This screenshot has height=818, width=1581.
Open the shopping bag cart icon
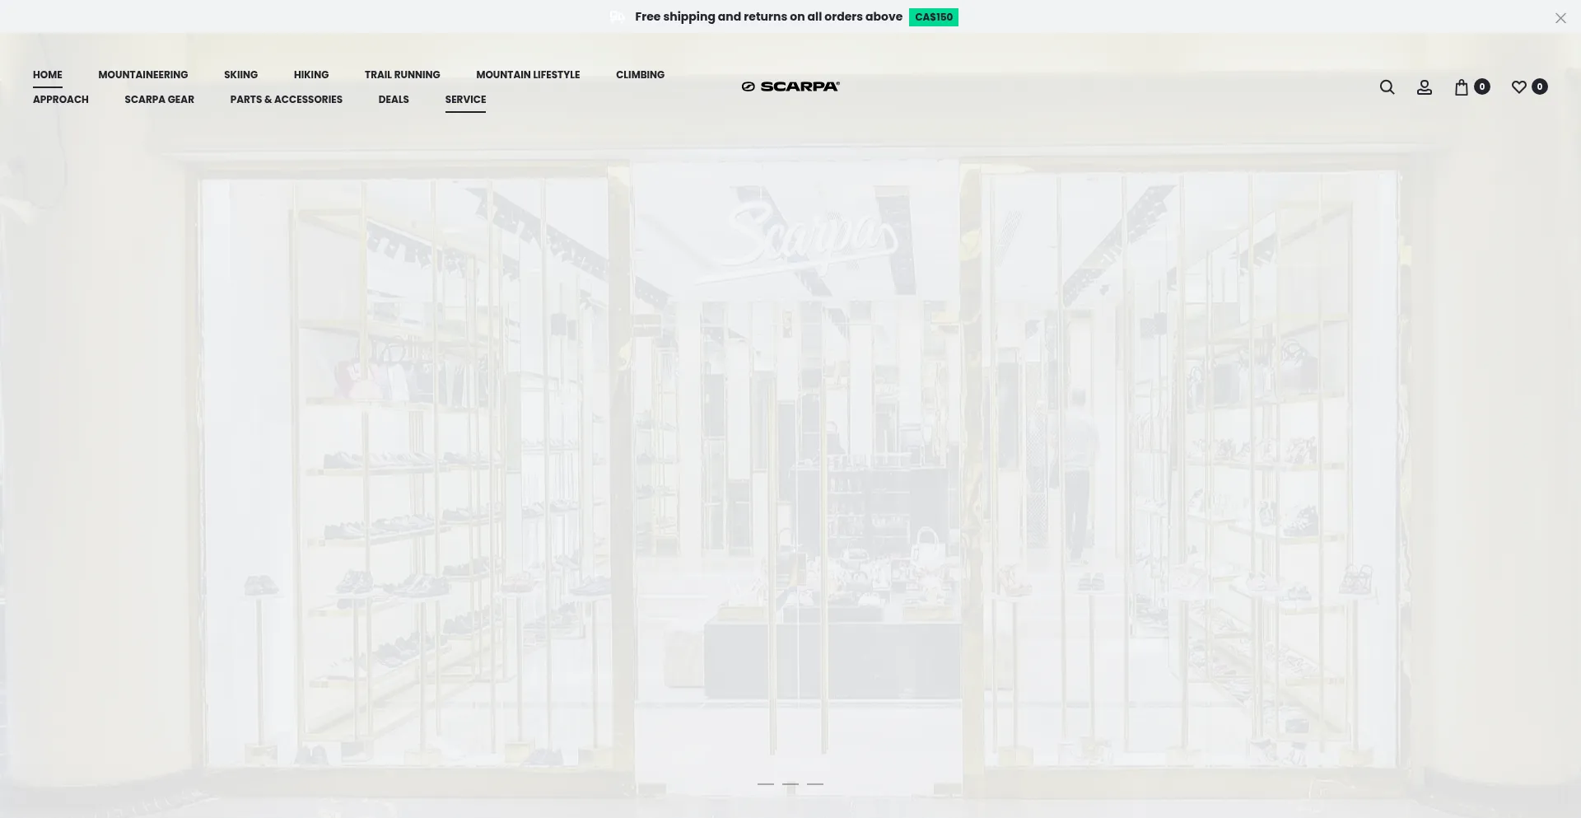coord(1462,87)
